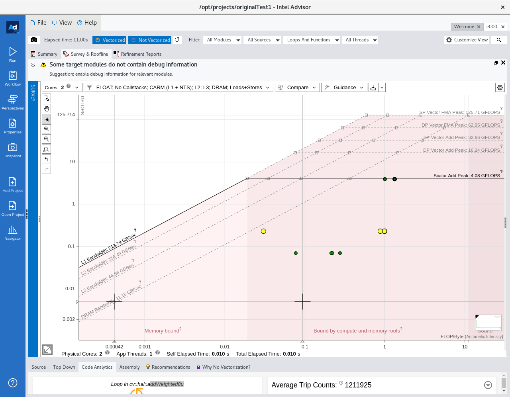This screenshot has width=510, height=397.
Task: Click the help mark beside Physical Cores
Action: point(107,352)
